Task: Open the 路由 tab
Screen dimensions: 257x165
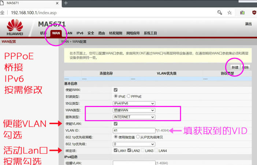Action: 102,33
